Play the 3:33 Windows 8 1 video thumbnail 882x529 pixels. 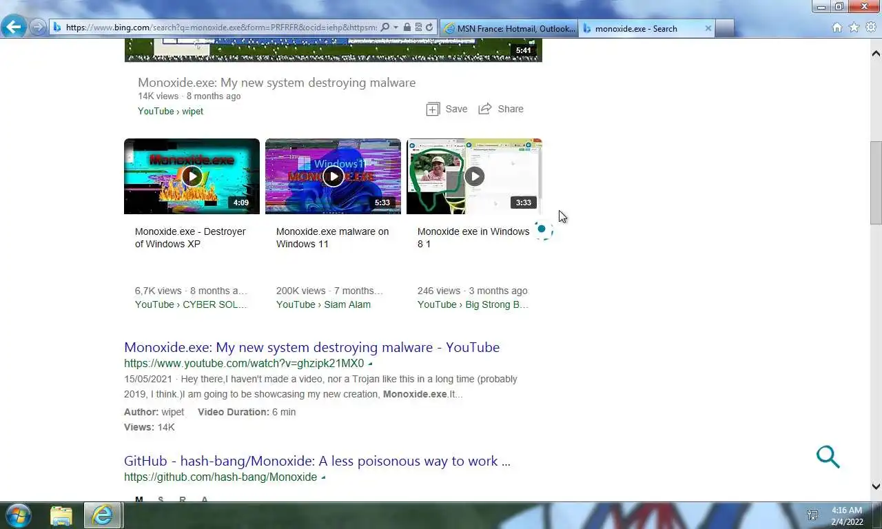click(474, 176)
